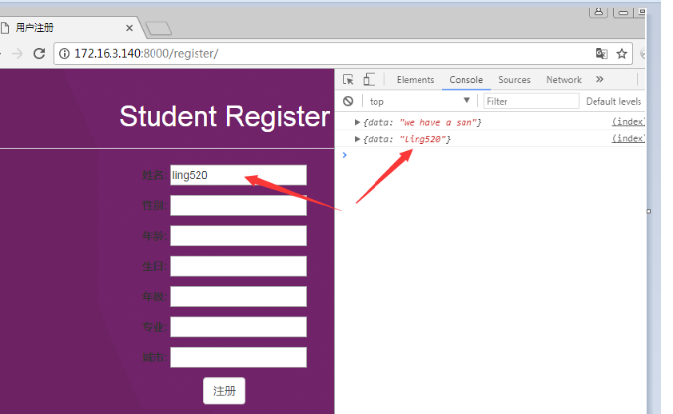Clear the console with the ban icon

pyautogui.click(x=348, y=102)
